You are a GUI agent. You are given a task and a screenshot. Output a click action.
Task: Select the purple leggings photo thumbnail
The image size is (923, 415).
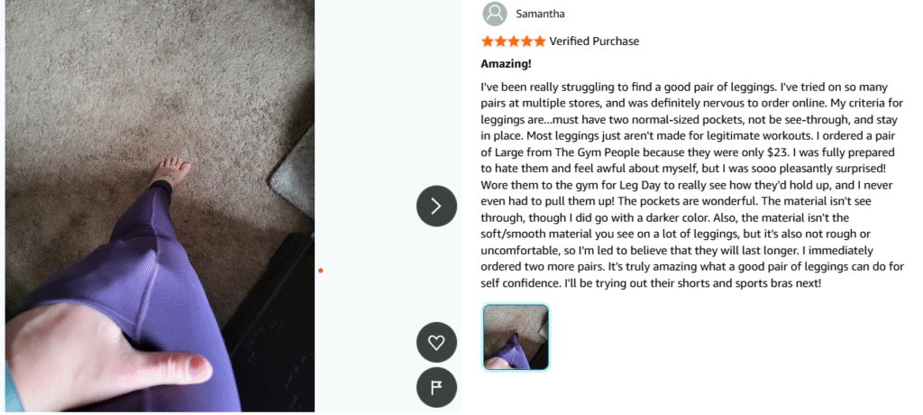[x=516, y=337]
